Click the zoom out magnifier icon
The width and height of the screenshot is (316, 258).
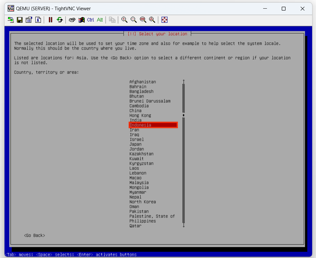pyautogui.click(x=134, y=20)
